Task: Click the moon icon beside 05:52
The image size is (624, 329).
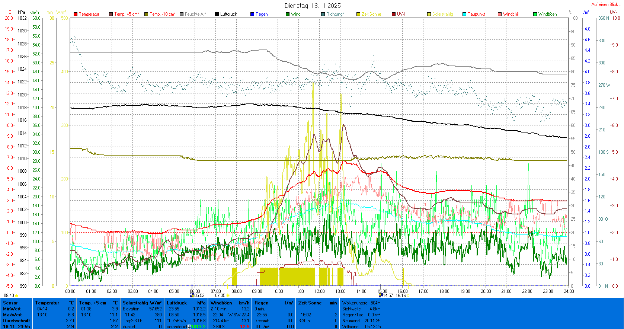Action: point(192,296)
